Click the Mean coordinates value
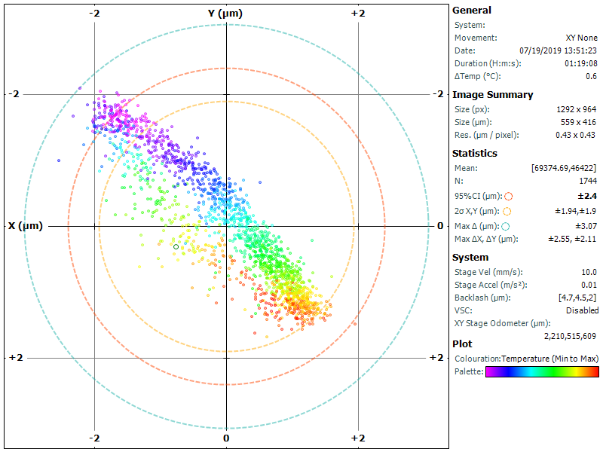Image resolution: width=603 pixels, height=452 pixels. click(564, 168)
